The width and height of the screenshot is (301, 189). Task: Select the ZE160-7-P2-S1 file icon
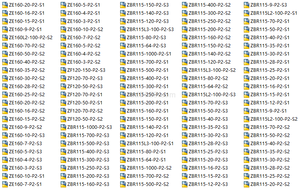click(x=5, y=184)
